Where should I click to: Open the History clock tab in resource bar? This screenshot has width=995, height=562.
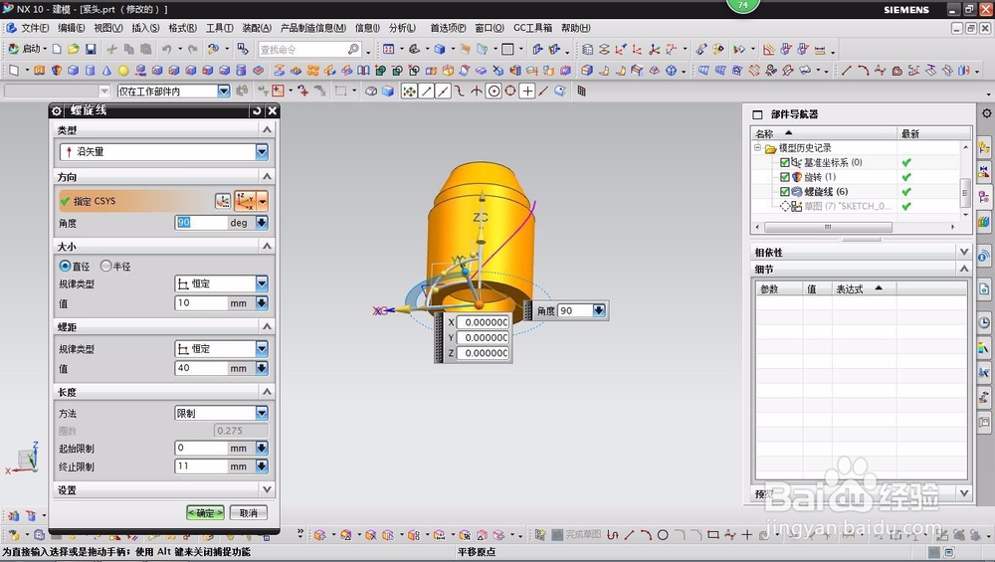[x=984, y=322]
